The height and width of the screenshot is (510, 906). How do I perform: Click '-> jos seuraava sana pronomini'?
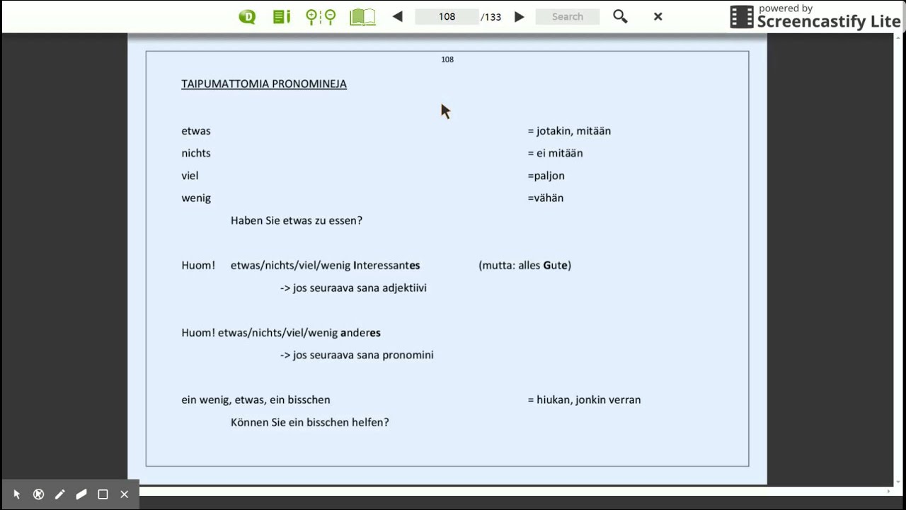(357, 355)
